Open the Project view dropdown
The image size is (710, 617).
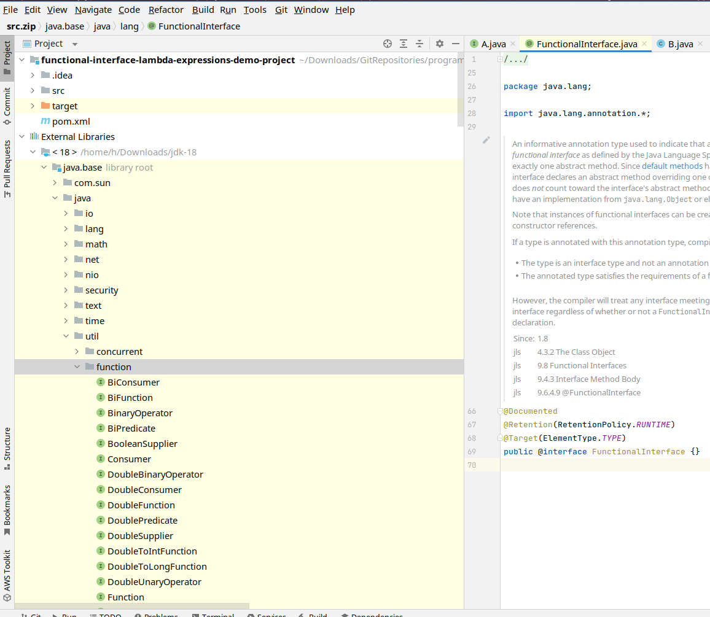click(x=75, y=44)
